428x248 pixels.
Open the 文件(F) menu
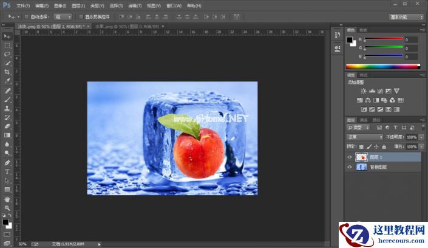(23, 5)
